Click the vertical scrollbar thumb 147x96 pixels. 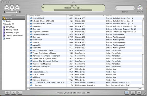coord(143,45)
